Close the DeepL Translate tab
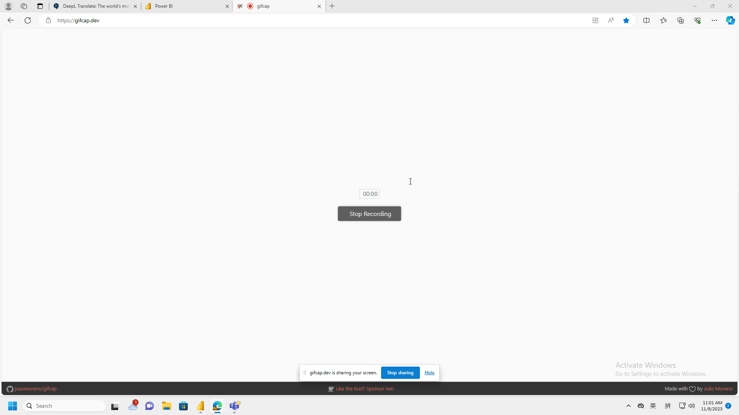 click(135, 6)
